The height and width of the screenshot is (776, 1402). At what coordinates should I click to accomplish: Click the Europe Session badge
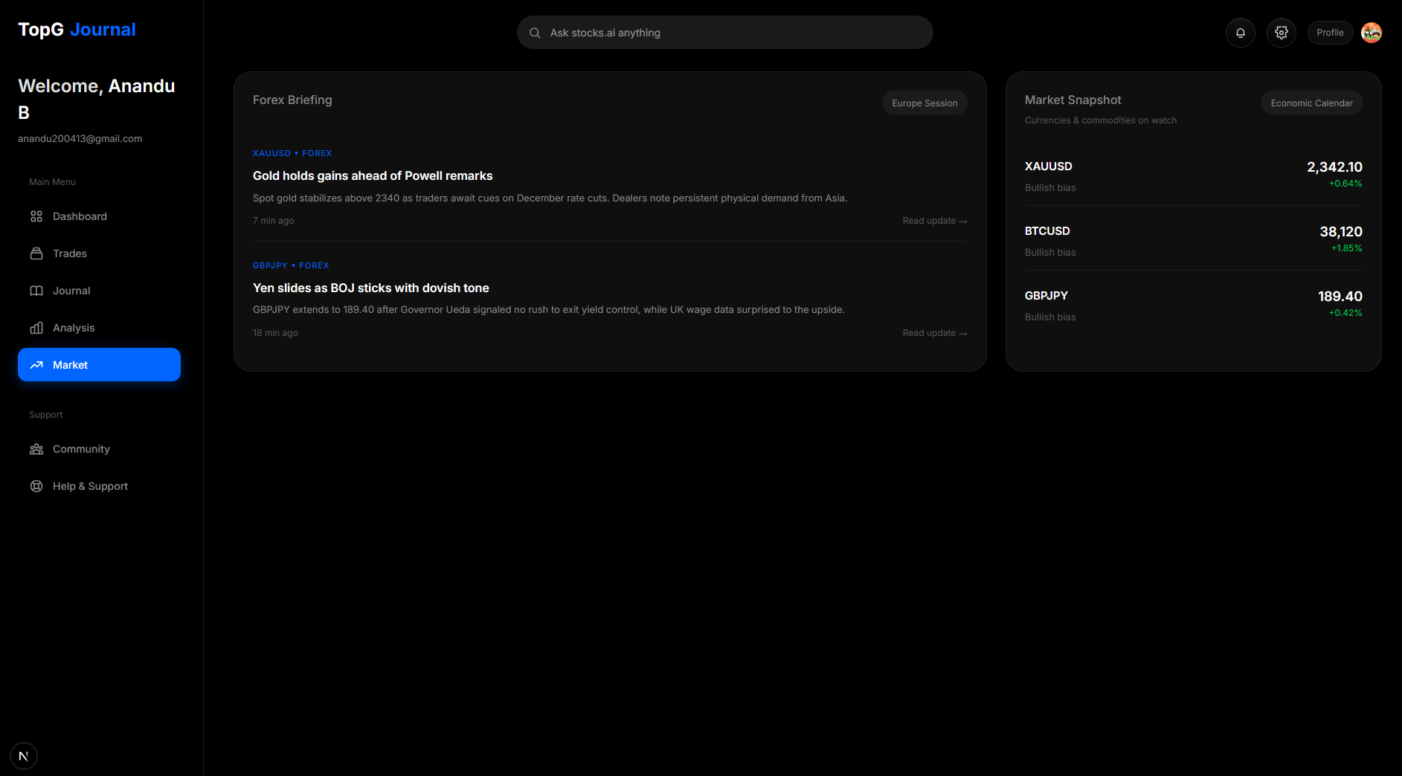[925, 103]
